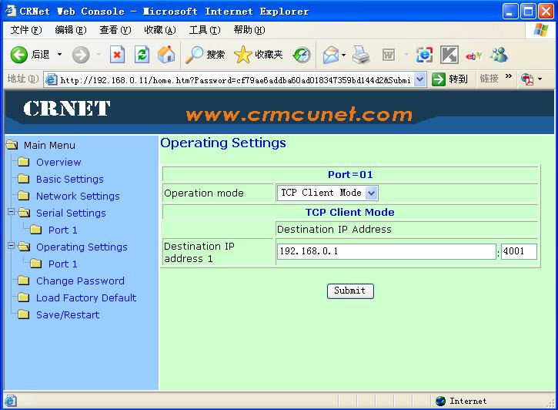Click the Operating Settings sidebar link

tap(82, 247)
